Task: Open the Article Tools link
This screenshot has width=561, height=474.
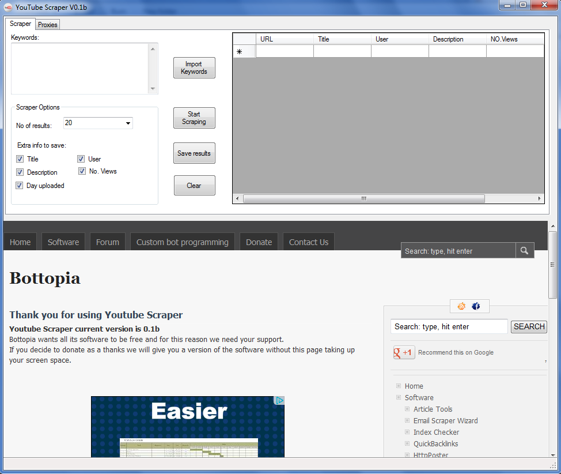Action: point(433,409)
